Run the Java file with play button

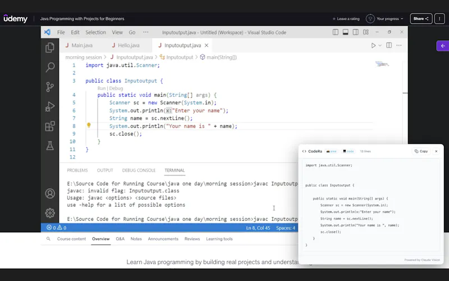[373, 46]
